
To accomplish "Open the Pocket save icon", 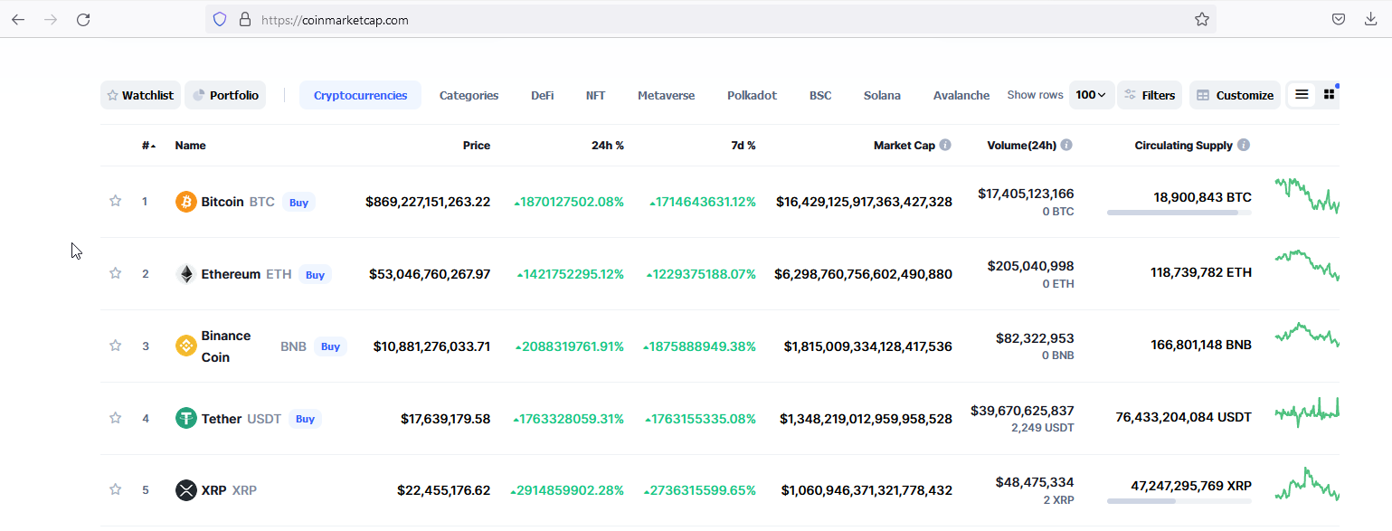I will (1339, 19).
